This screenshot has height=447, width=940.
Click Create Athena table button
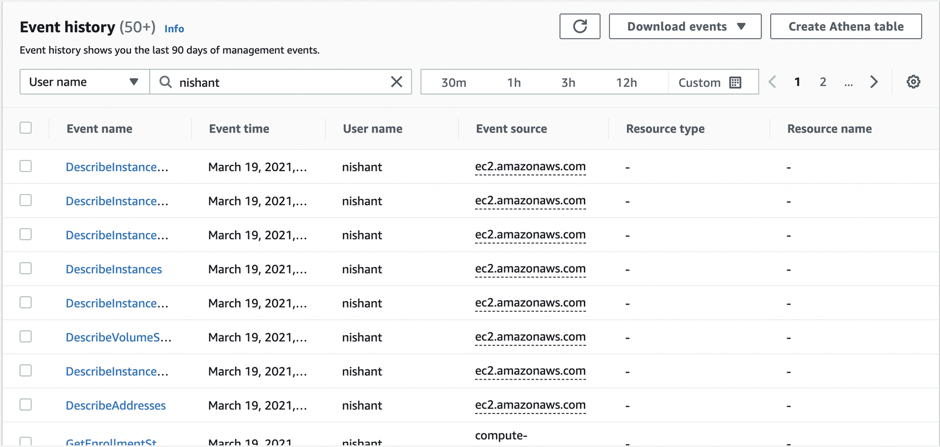coord(845,26)
